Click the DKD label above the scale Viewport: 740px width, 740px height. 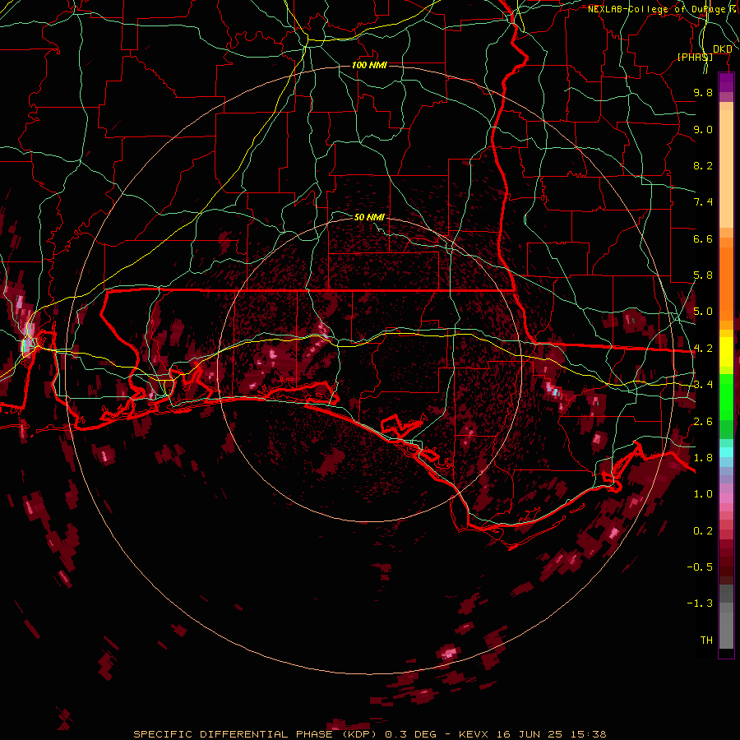[723, 49]
